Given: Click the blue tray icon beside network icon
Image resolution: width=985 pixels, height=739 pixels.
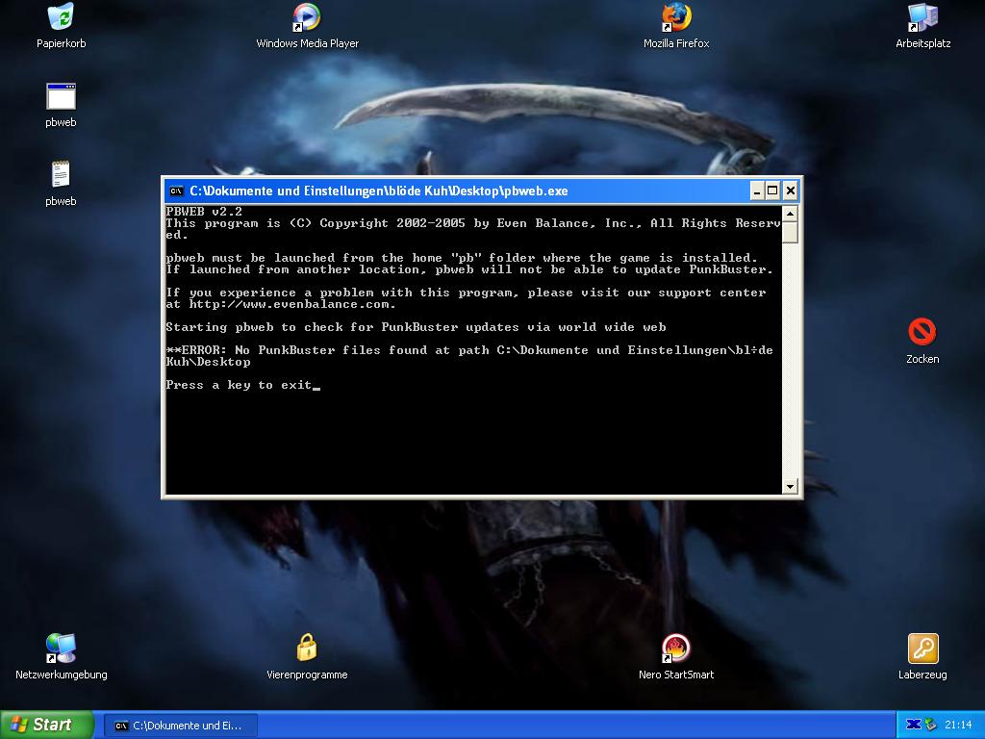Looking at the screenshot, I should point(914,725).
